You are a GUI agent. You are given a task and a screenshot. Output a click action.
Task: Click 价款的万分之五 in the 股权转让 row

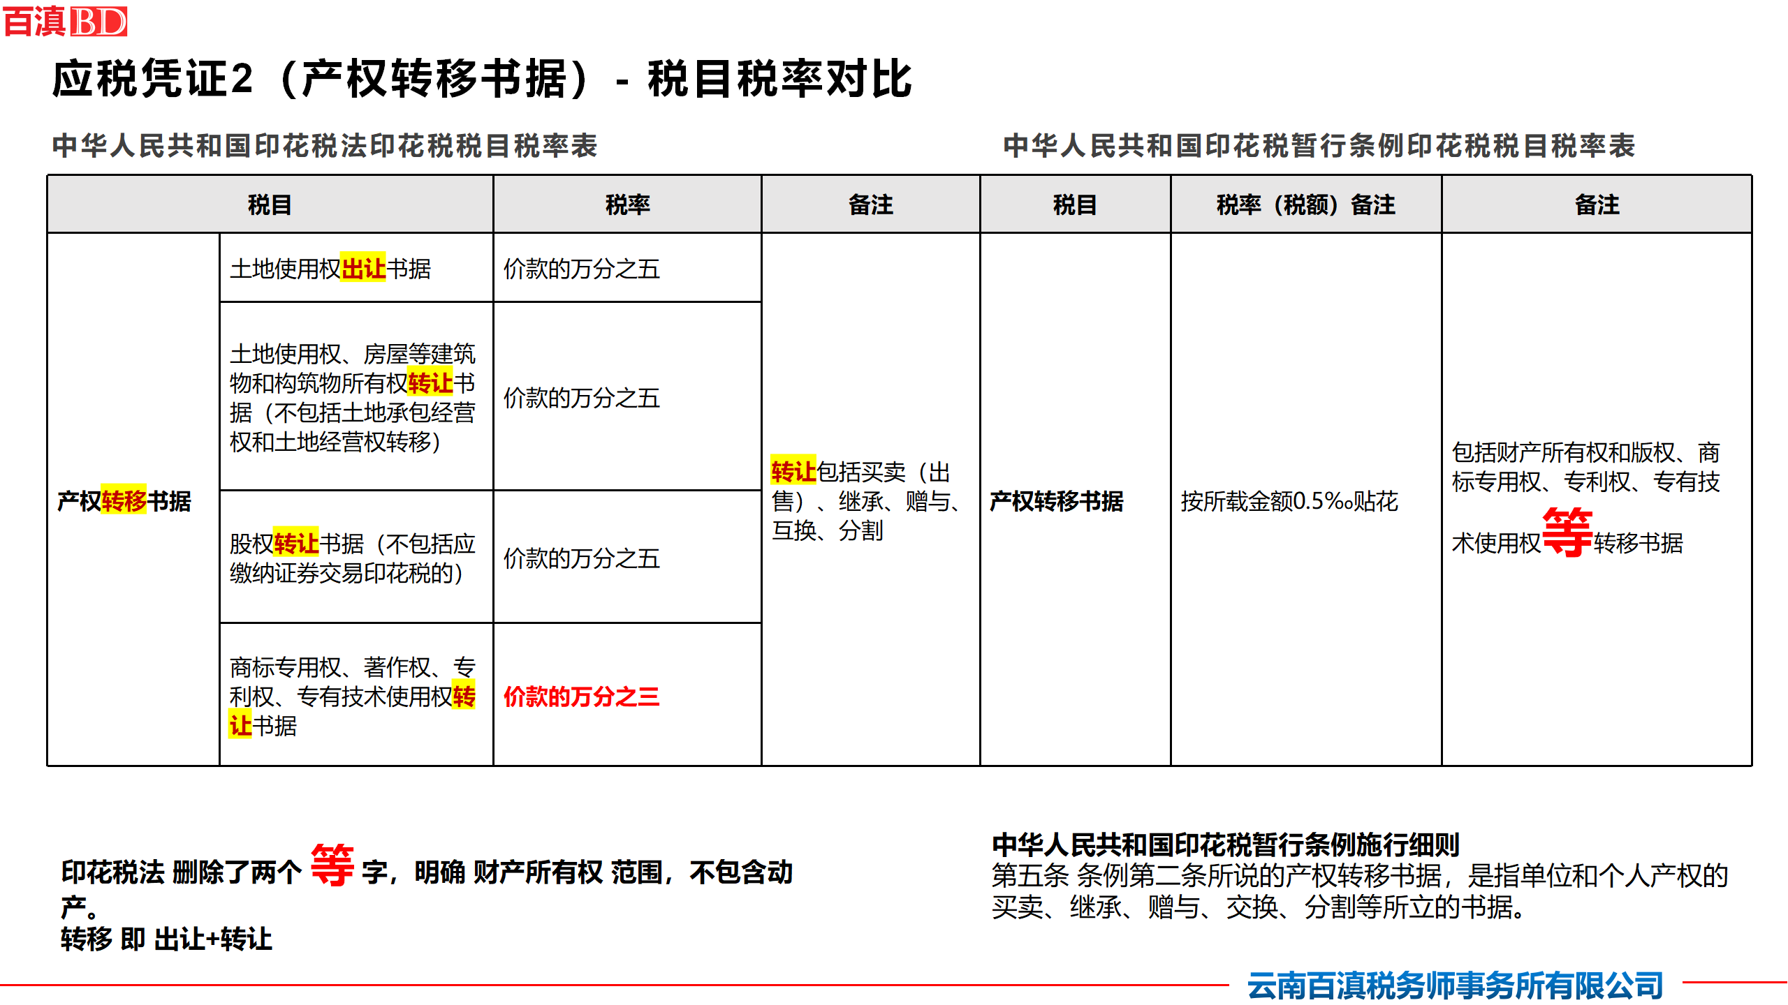tap(581, 558)
